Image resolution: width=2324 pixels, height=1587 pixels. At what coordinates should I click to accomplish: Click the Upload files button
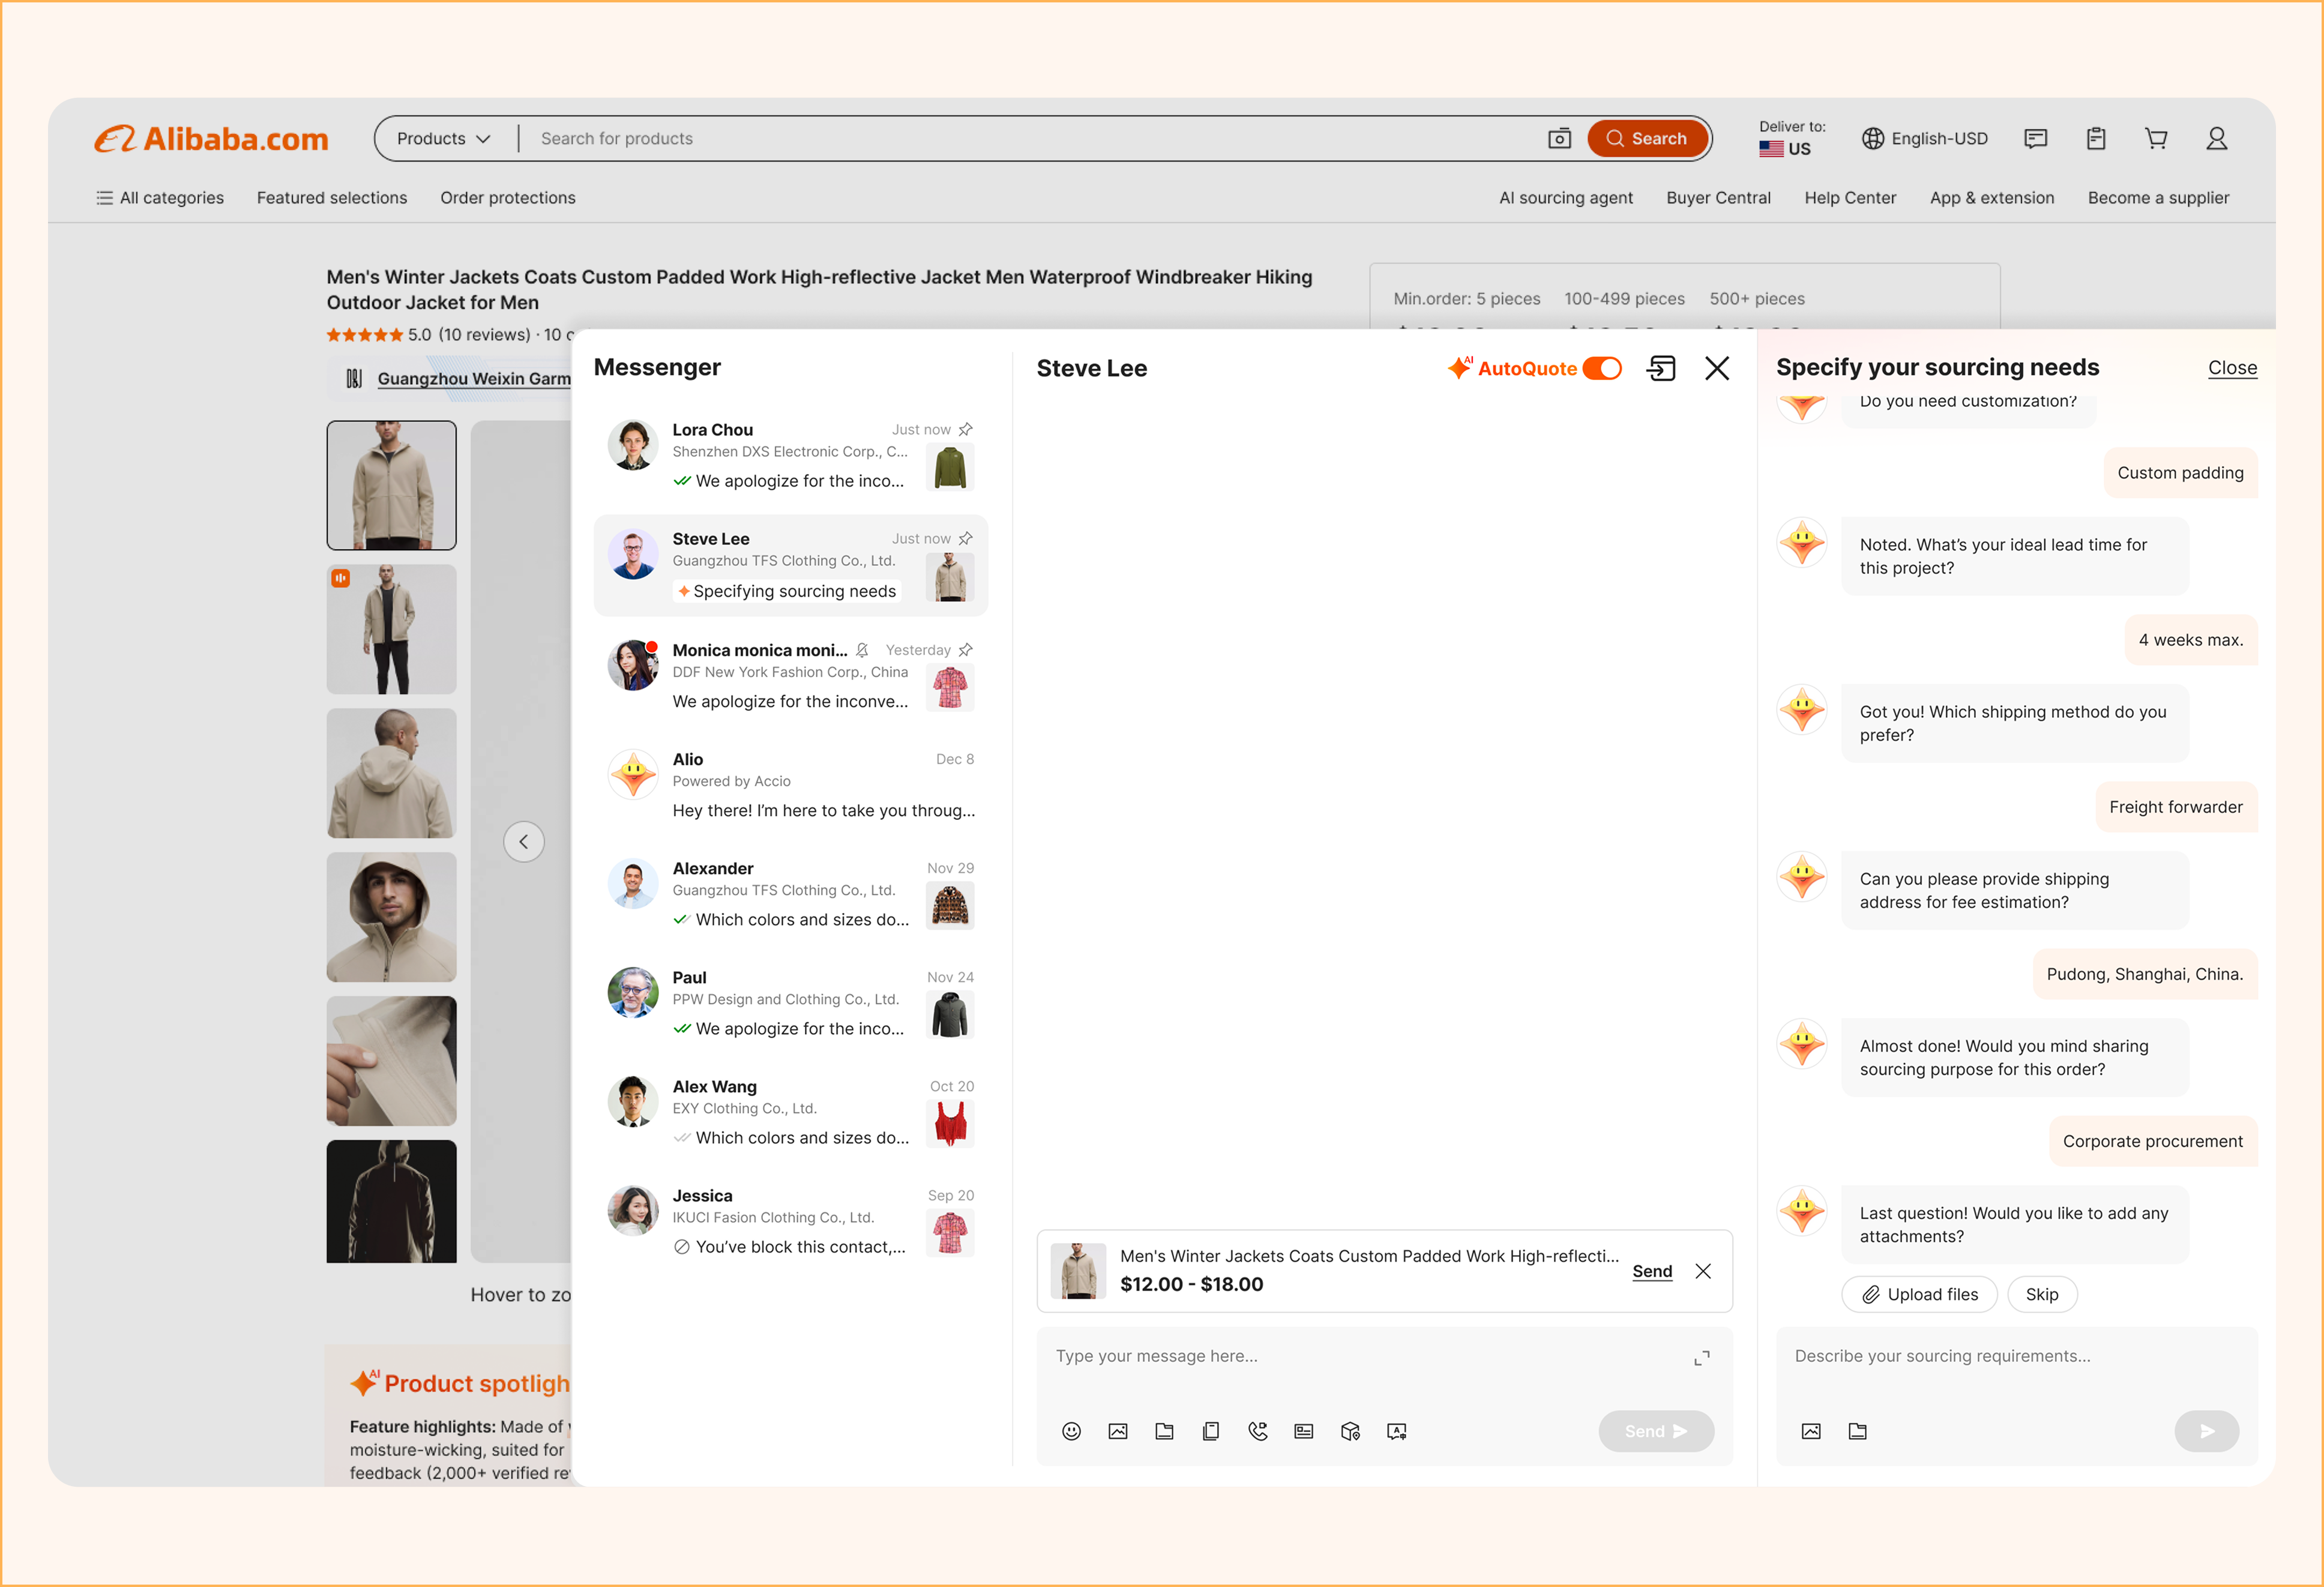(x=1919, y=1294)
